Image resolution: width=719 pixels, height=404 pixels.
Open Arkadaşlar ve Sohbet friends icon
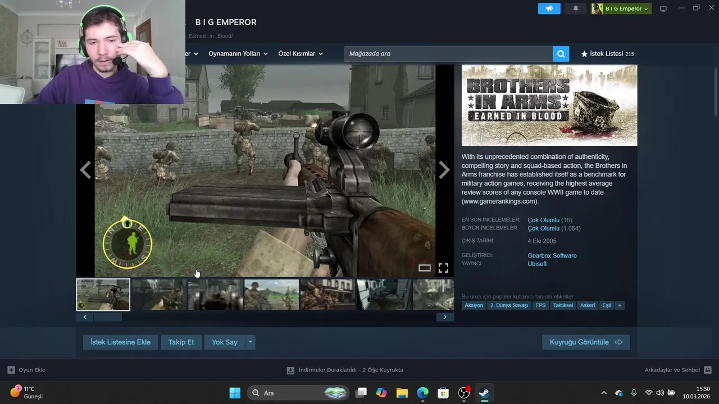(708, 370)
